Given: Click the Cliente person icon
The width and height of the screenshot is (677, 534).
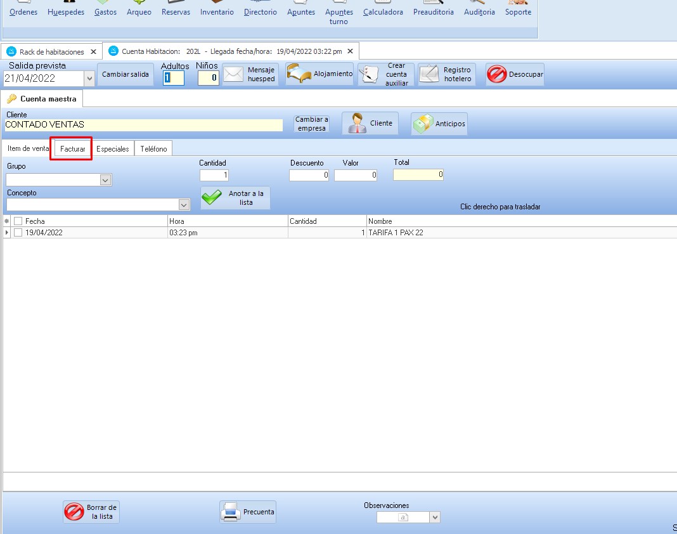Looking at the screenshot, I should coord(357,124).
